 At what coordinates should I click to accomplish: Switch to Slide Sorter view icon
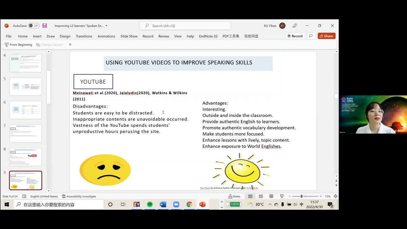(x=261, y=196)
